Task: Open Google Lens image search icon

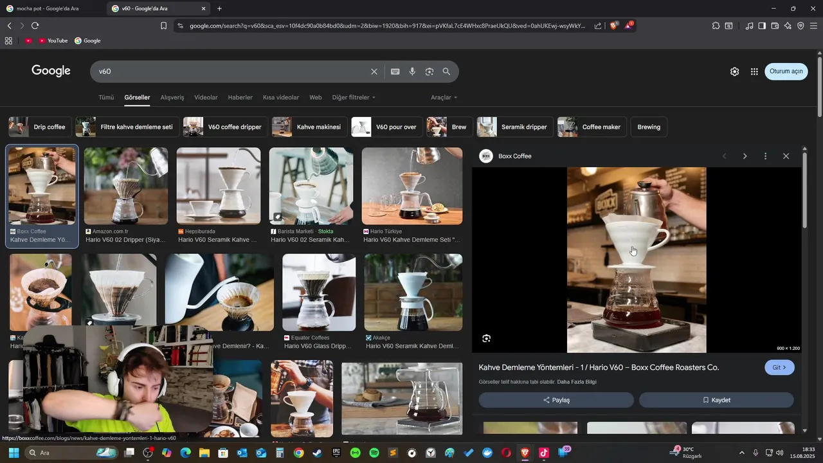Action: [430, 71]
